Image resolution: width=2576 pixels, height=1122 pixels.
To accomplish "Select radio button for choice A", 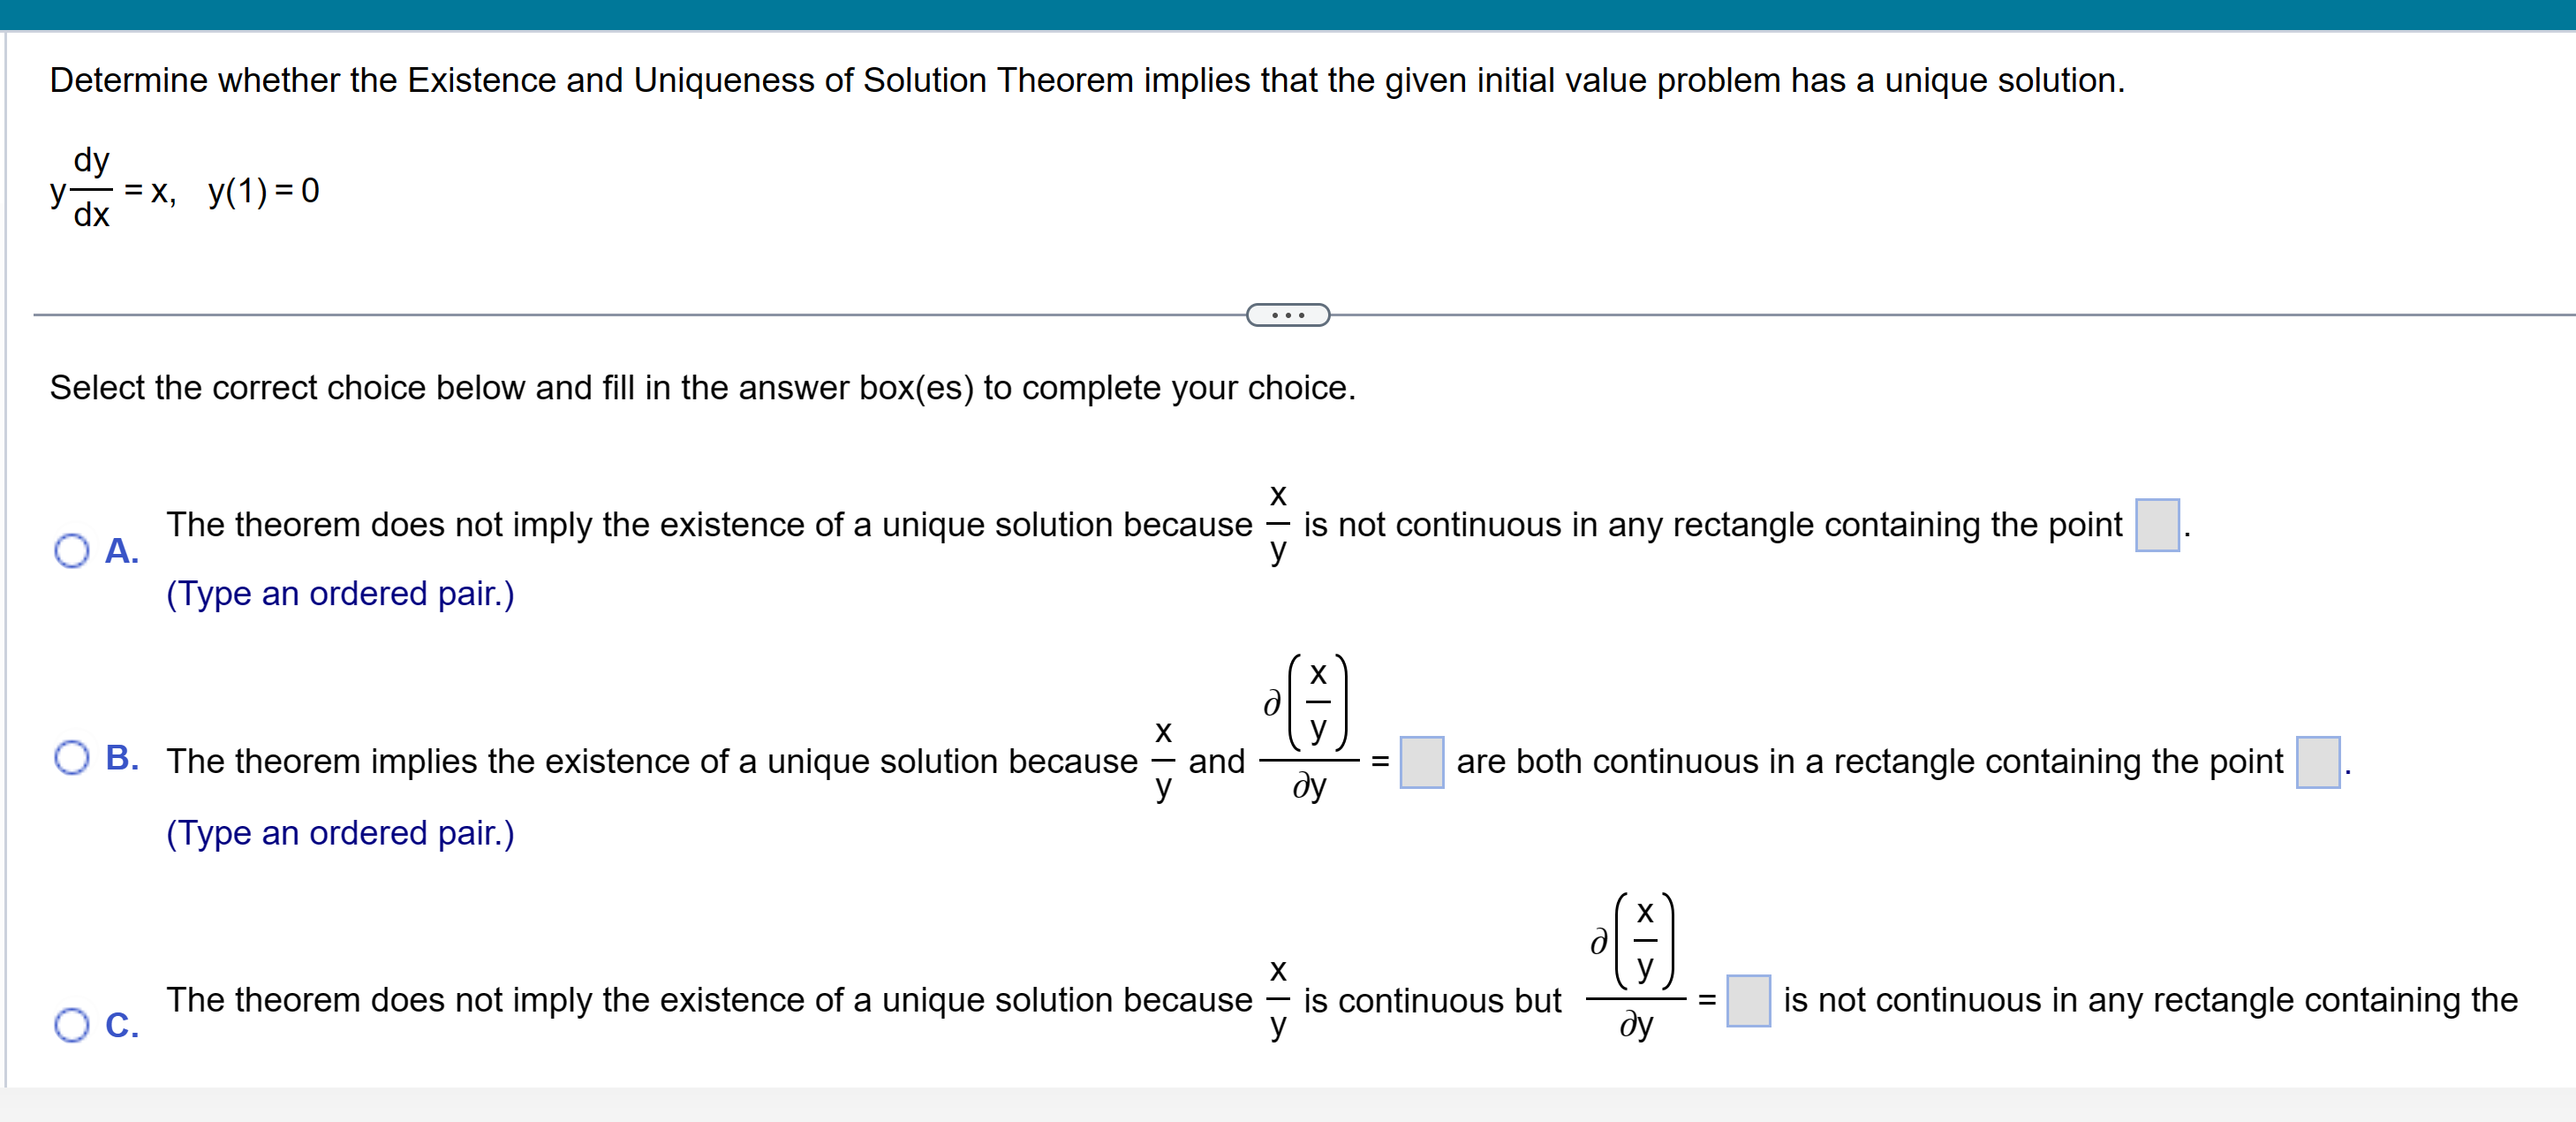I will point(72,549).
